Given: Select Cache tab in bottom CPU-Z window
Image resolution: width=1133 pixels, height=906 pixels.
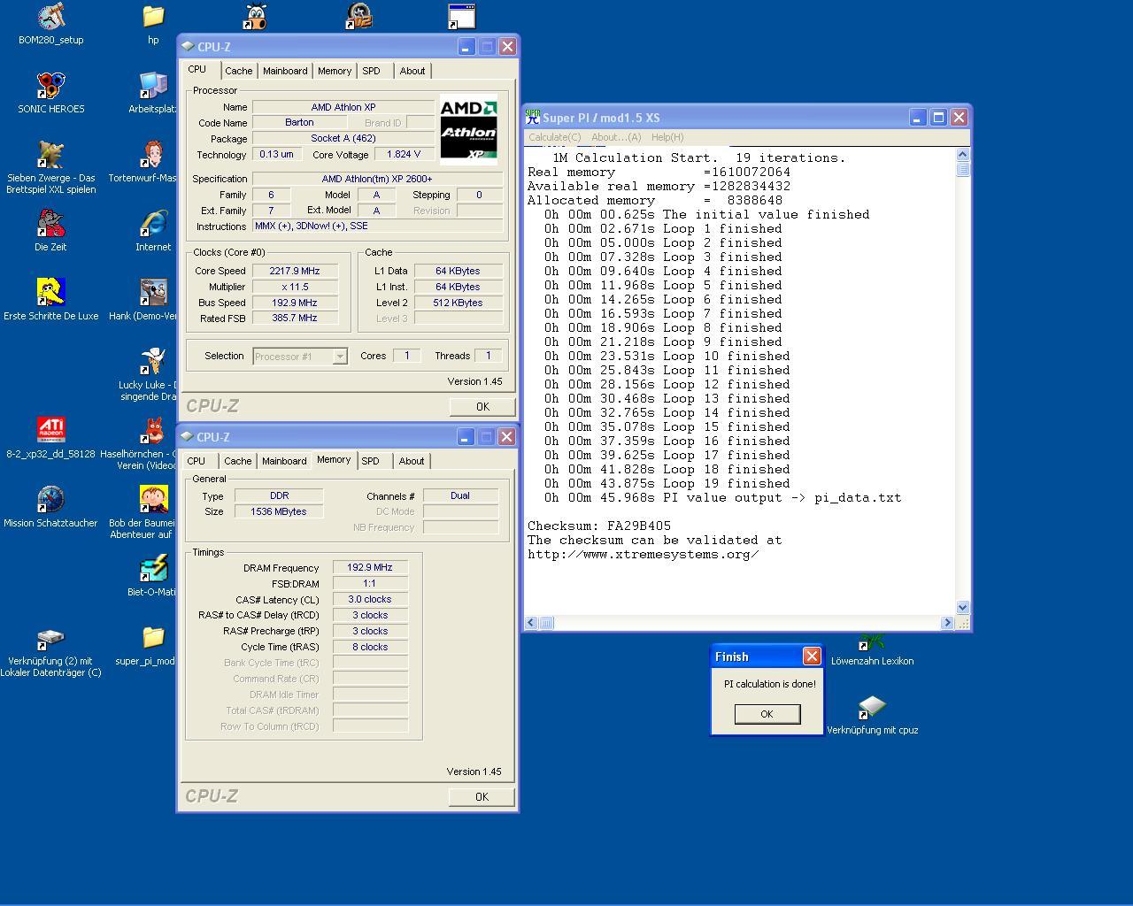Looking at the screenshot, I should (237, 461).
